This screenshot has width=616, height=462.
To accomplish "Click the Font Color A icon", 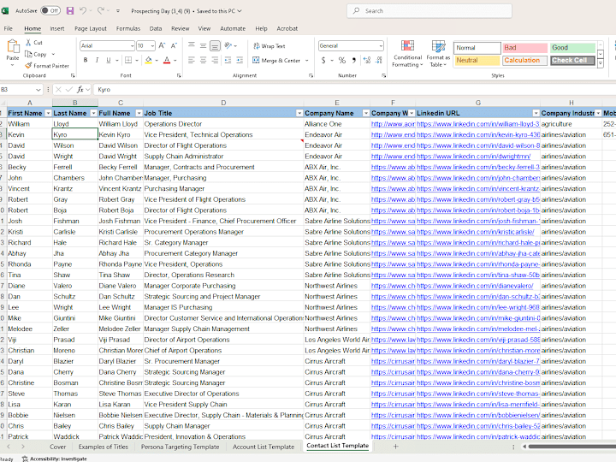I will (x=167, y=60).
